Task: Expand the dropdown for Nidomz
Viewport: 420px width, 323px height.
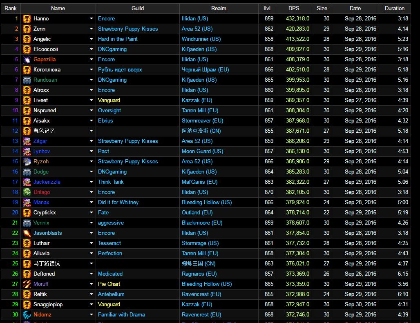Action: (x=92, y=315)
